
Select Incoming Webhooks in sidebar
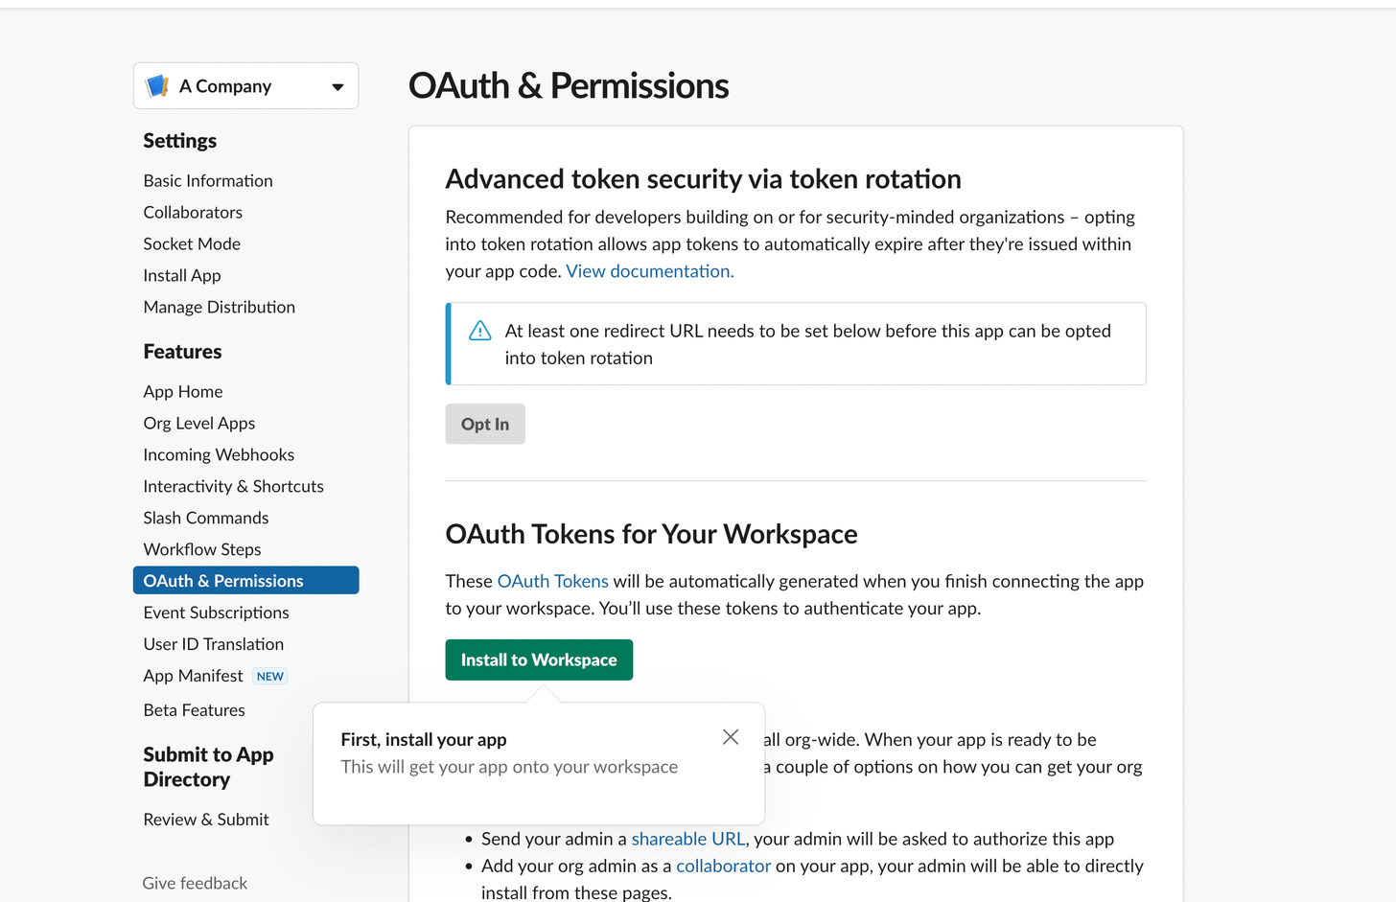[x=219, y=454]
